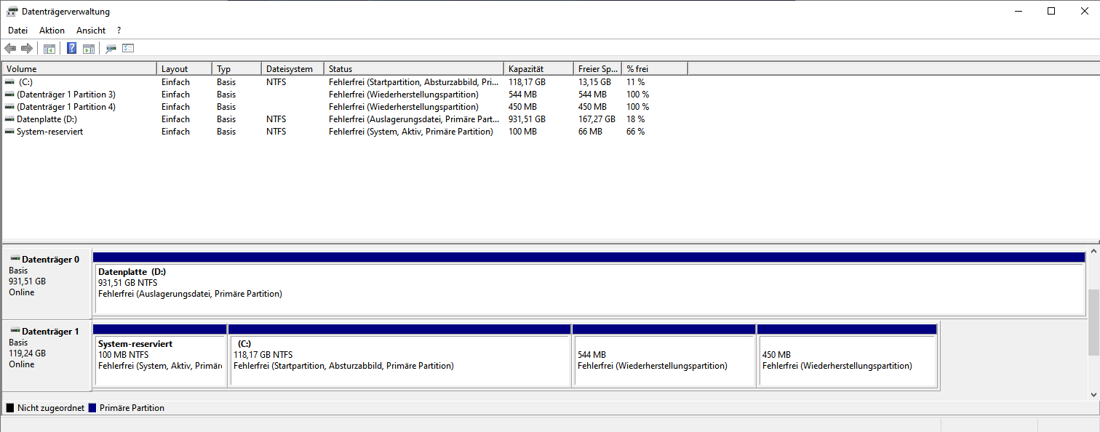Click the drive icon next to (C:) volume
The width and height of the screenshot is (1100, 432).
(9, 82)
